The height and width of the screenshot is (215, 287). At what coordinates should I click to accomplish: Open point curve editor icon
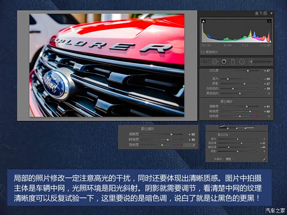264,159
